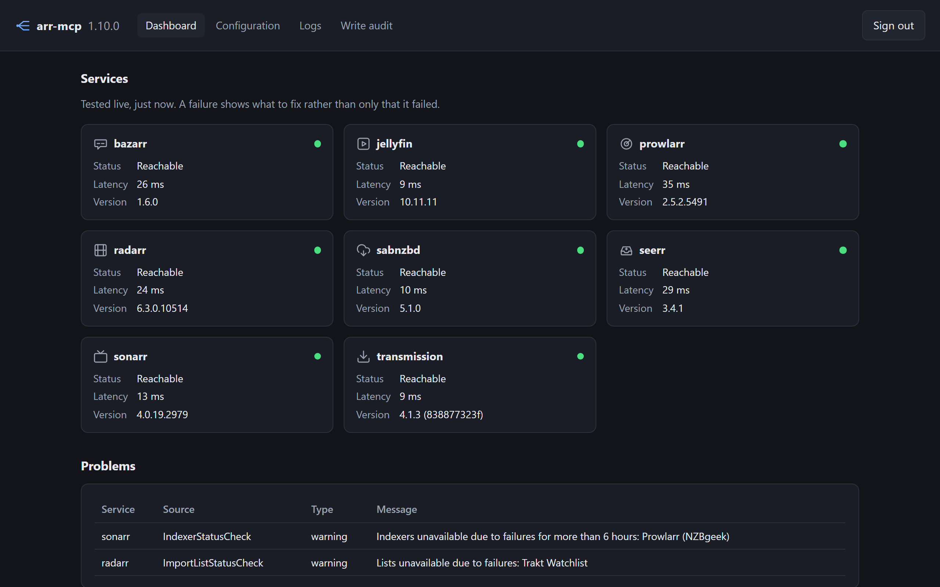The width and height of the screenshot is (940, 587).
Task: Click seerr's green status dot
Action: tap(843, 251)
